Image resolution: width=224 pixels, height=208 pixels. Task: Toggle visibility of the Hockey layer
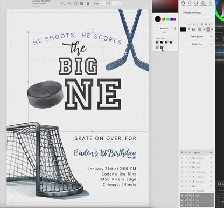click(190, 158)
